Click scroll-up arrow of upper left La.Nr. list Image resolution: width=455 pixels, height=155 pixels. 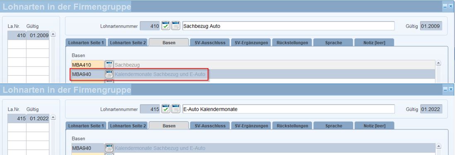point(53,34)
